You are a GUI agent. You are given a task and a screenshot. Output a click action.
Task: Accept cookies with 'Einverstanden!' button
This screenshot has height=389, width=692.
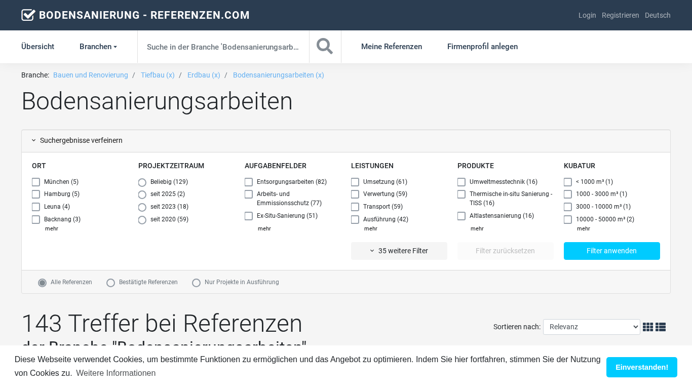point(641,367)
